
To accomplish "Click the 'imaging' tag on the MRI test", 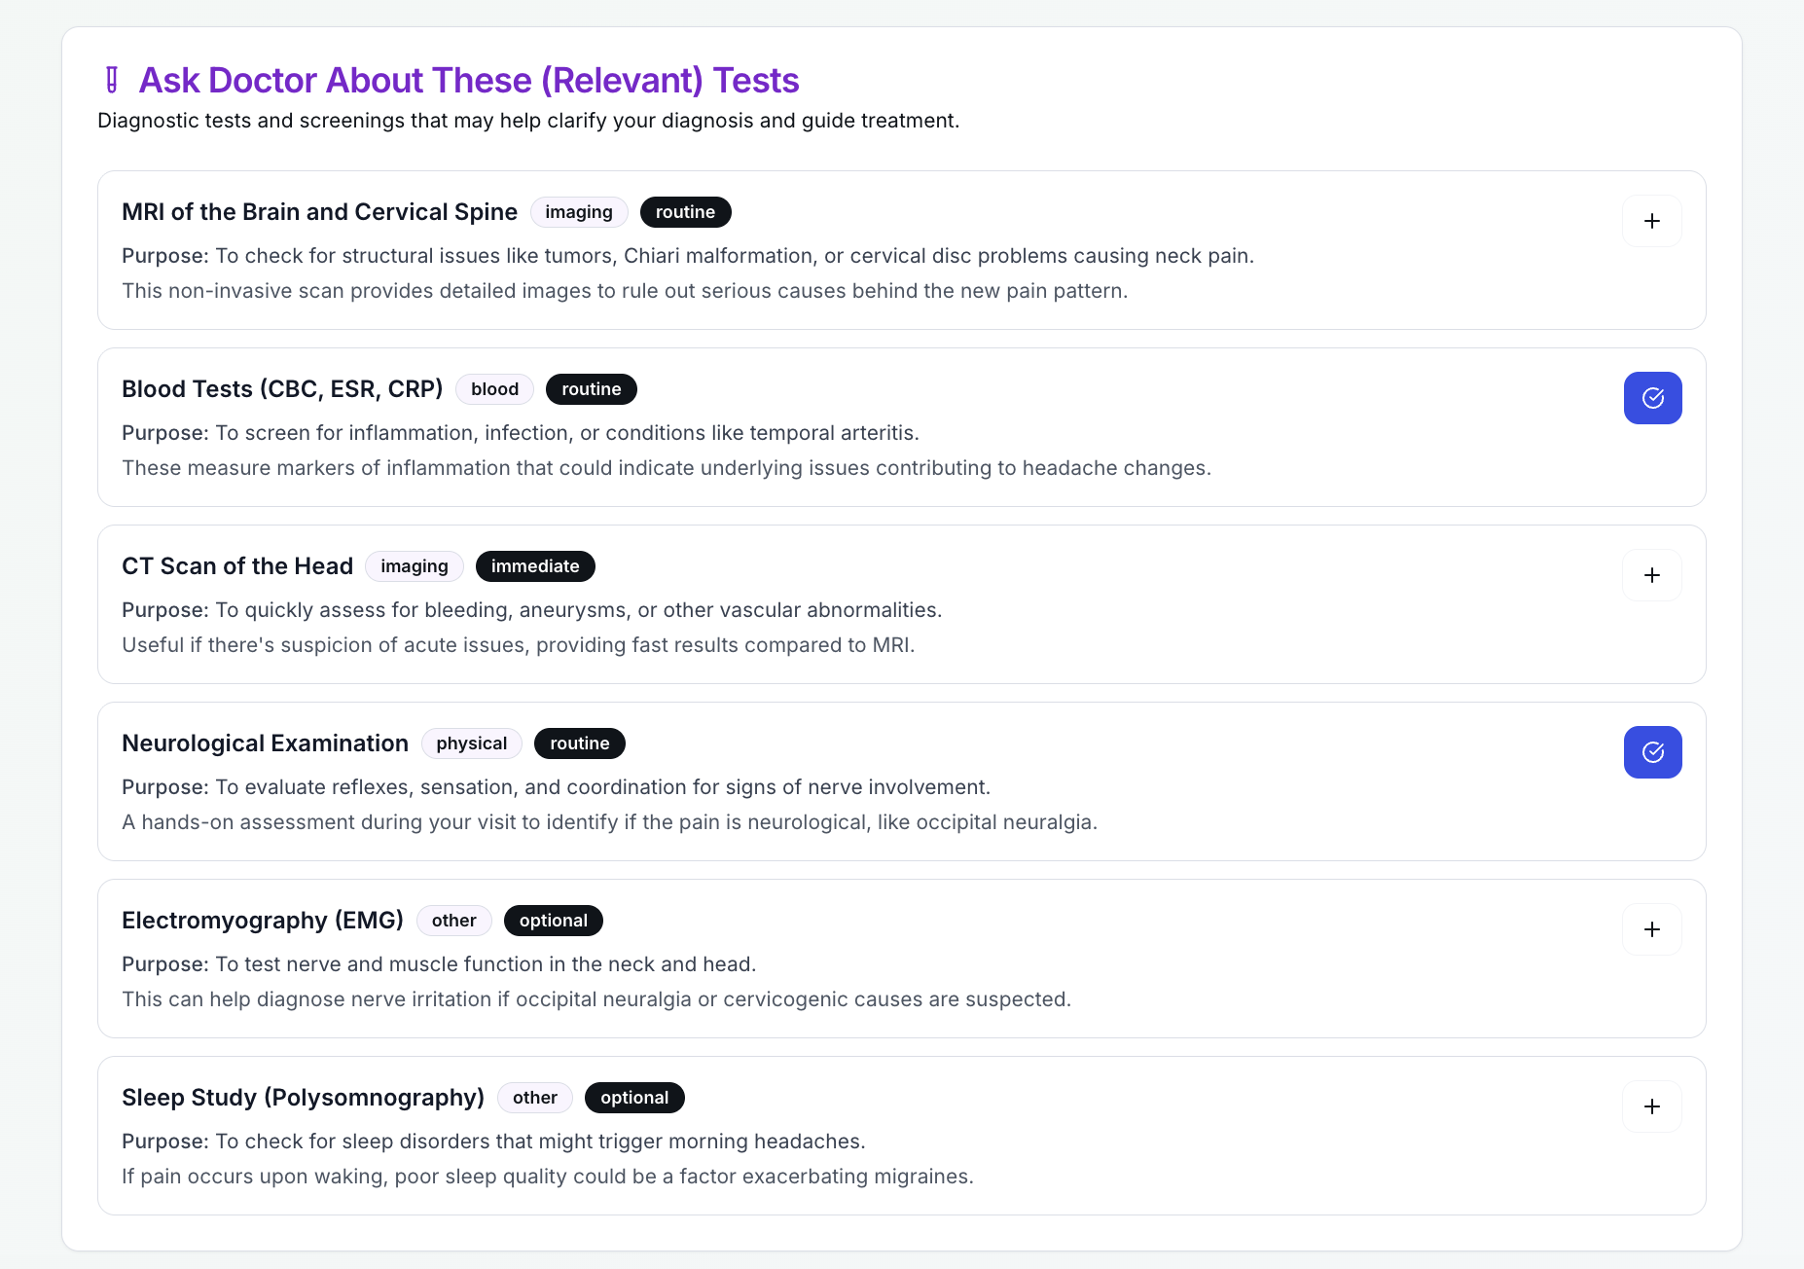I will [x=579, y=212].
